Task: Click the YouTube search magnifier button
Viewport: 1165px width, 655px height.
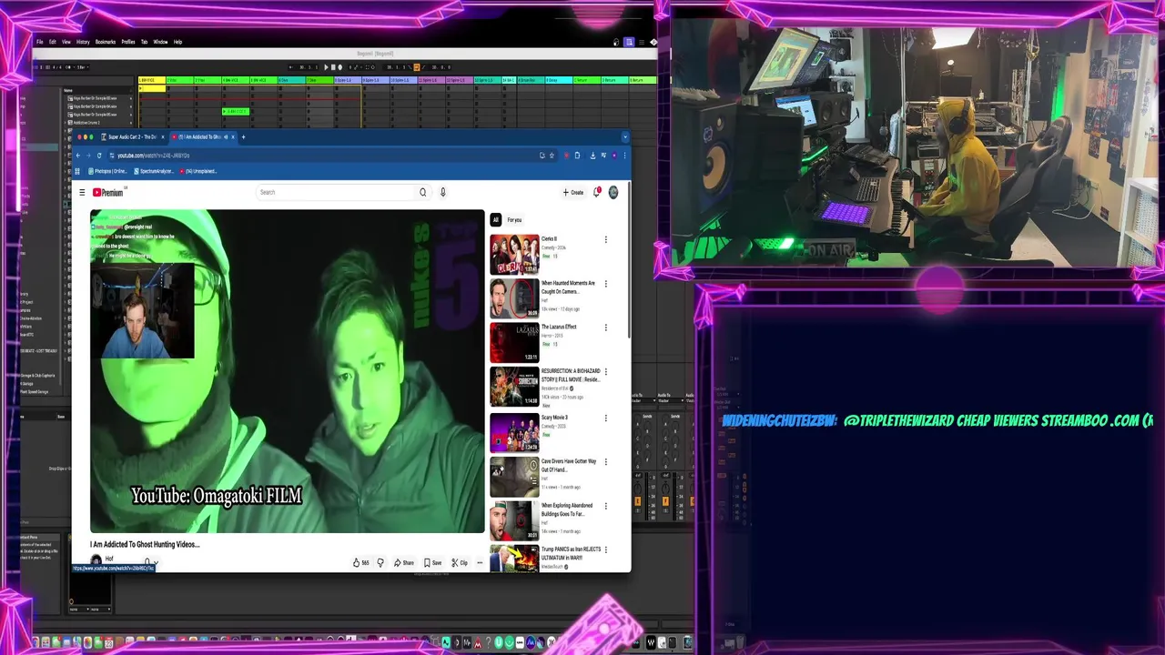Action: click(422, 192)
